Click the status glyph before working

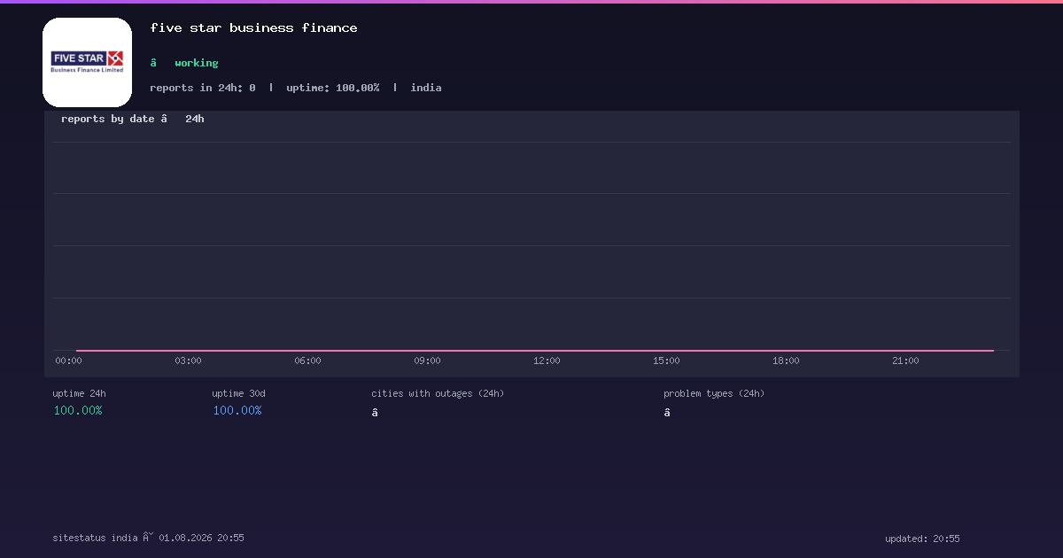click(x=153, y=63)
